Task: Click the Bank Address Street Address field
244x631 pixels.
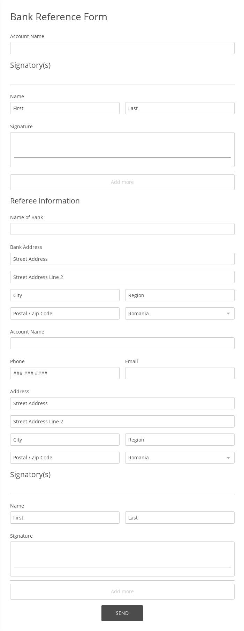Action: [122, 259]
